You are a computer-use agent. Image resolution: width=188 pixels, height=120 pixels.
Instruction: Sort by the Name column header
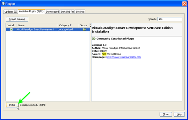pos(37,25)
